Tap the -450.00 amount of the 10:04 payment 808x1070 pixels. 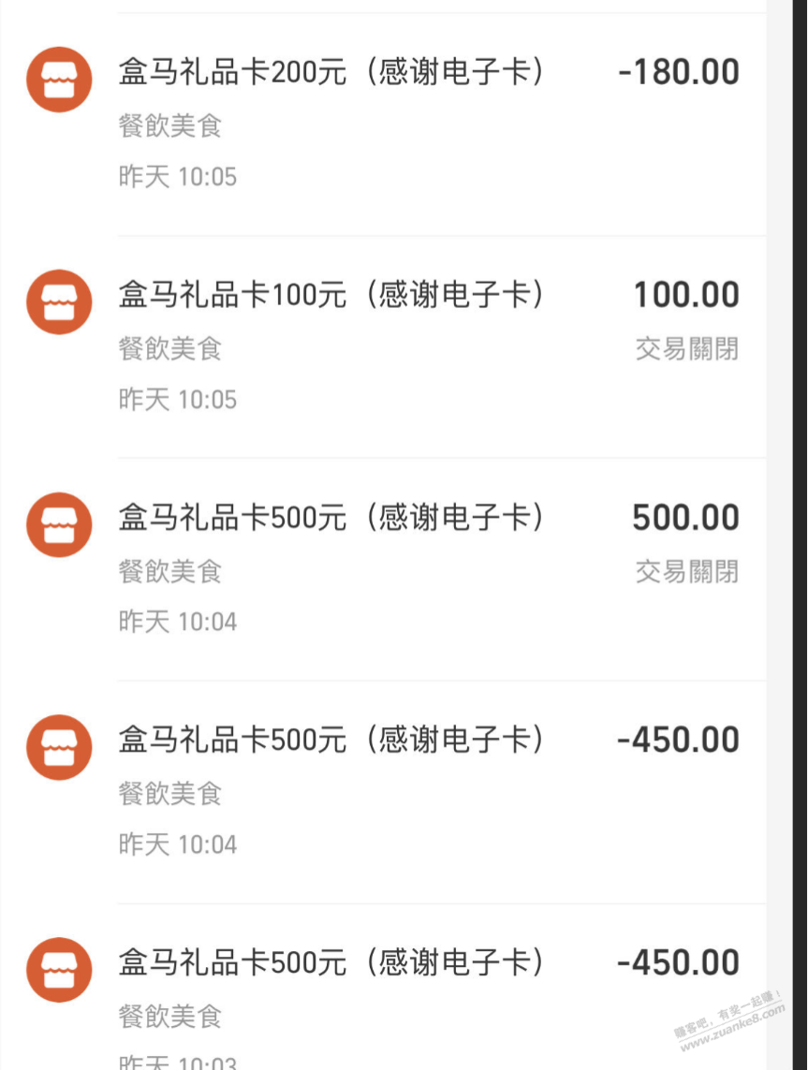pos(679,740)
